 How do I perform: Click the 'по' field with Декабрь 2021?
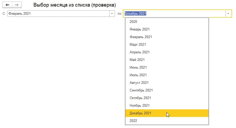(174, 13)
